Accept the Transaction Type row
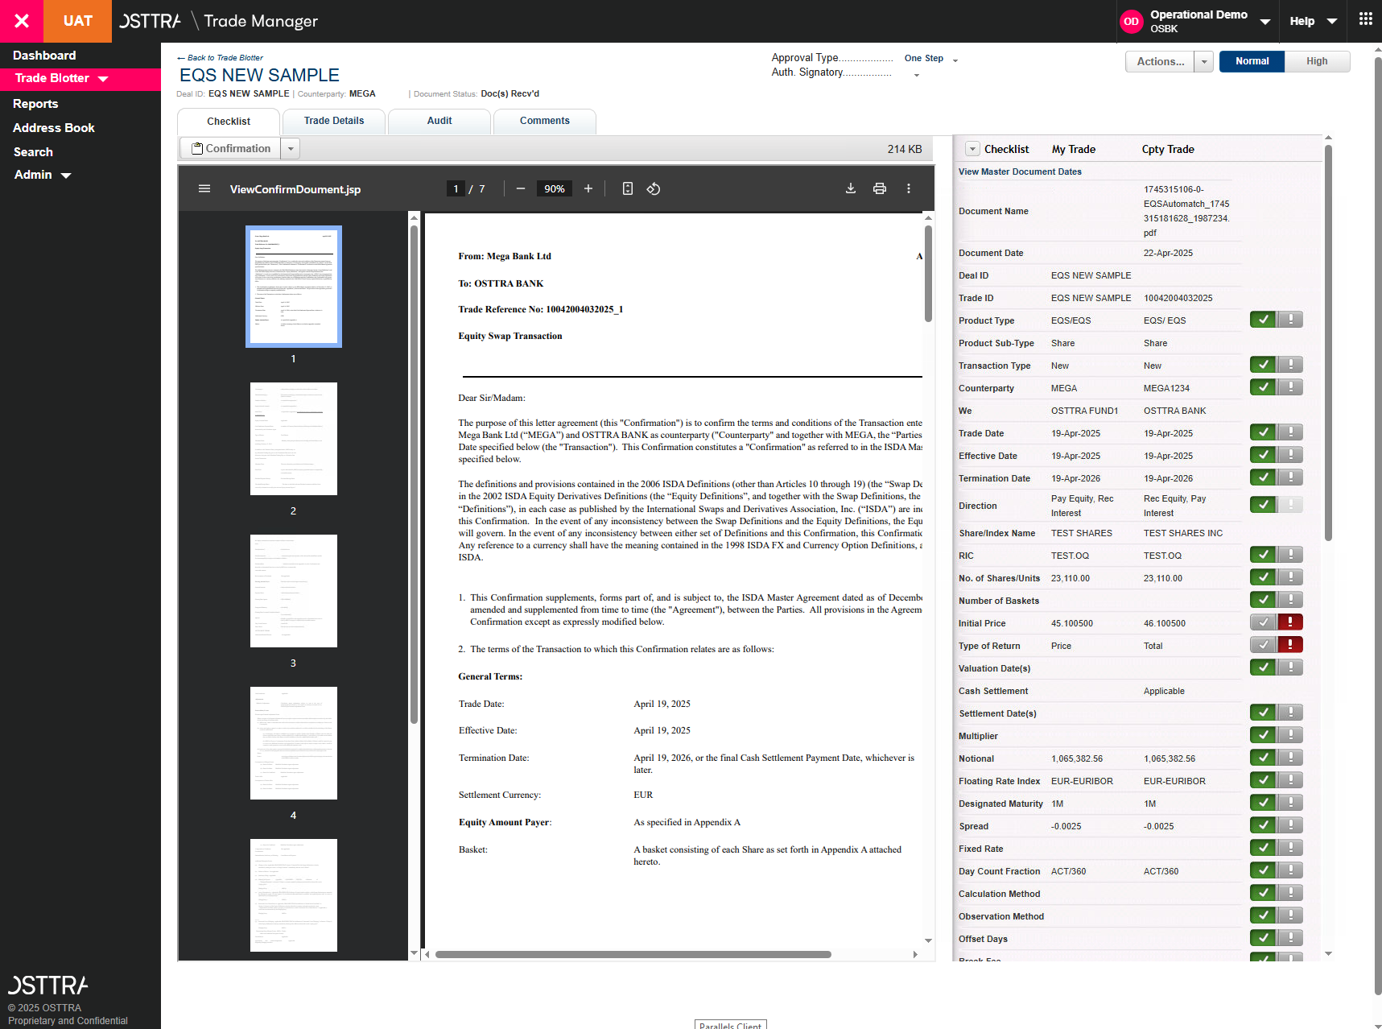Viewport: 1382px width, 1029px height. (x=1263, y=365)
